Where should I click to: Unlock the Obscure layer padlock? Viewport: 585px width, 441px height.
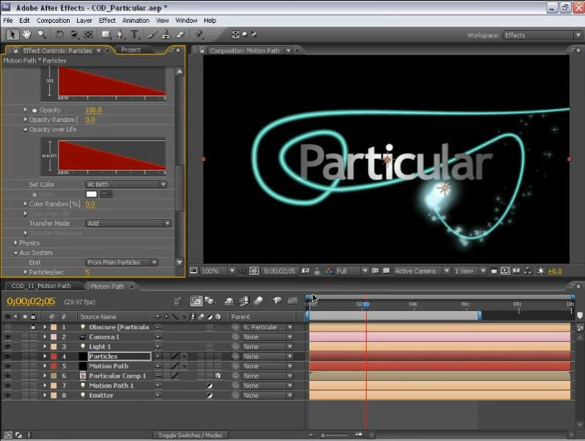(33, 327)
